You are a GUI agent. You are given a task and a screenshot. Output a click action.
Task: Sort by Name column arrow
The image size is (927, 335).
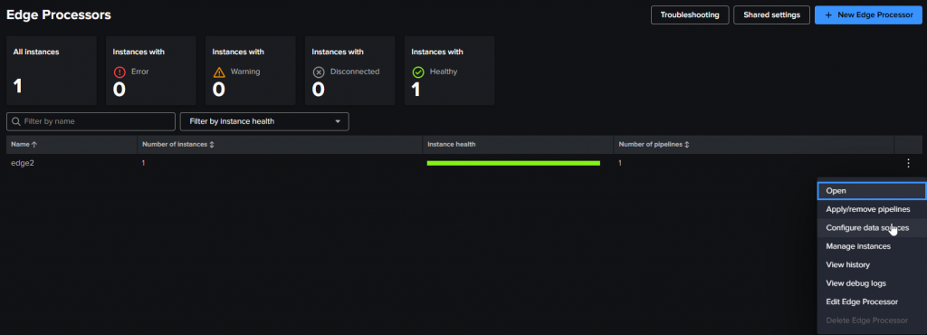[33, 144]
